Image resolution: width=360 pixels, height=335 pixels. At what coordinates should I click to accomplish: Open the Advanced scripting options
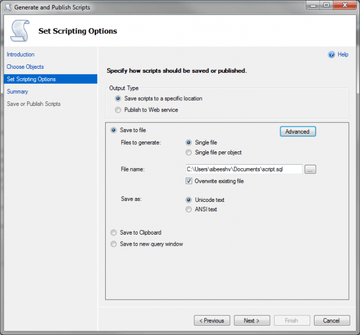[297, 131]
